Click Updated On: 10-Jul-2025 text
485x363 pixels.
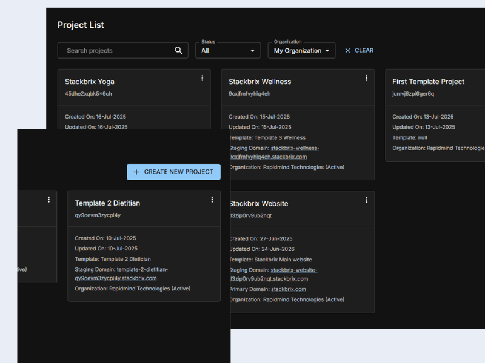pos(106,249)
